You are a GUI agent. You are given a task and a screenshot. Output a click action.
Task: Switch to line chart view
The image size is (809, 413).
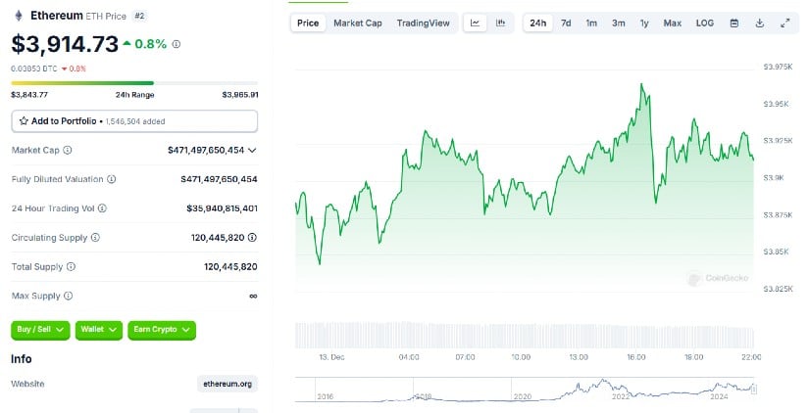point(475,23)
